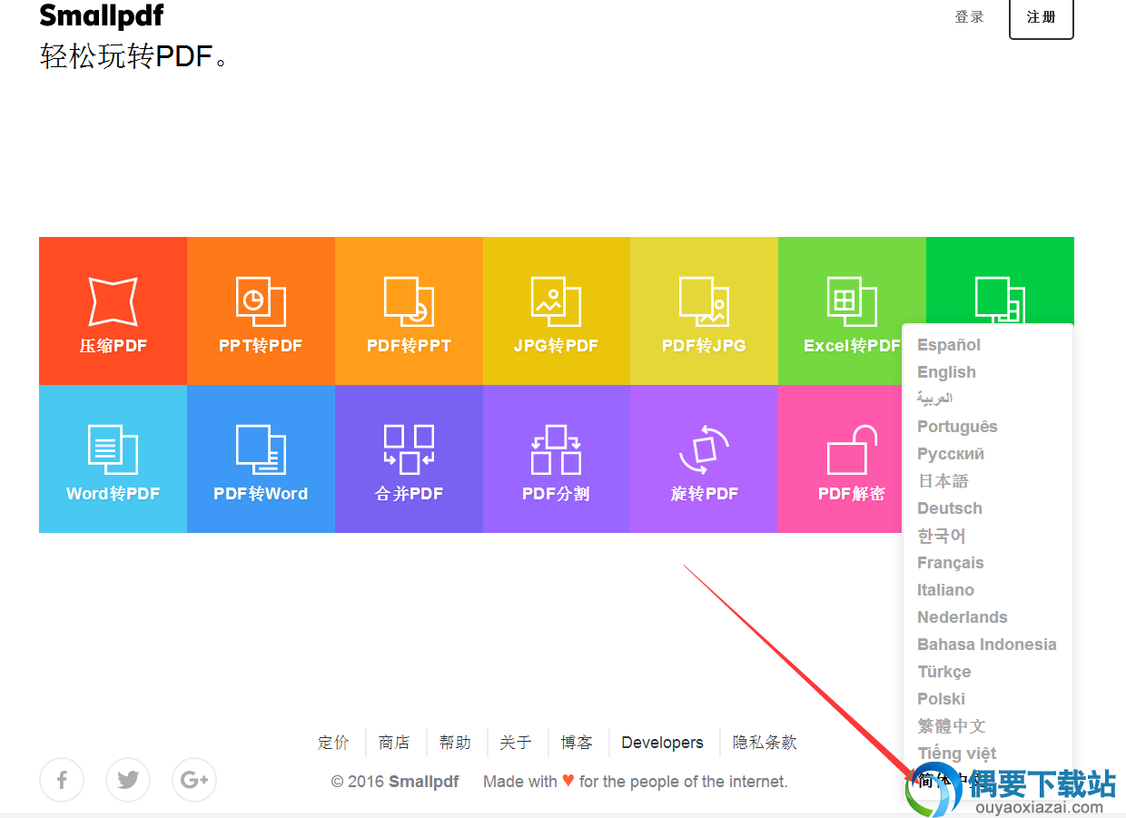Open the 隐私条款 privacy footer link
The height and width of the screenshot is (818, 1126).
pyautogui.click(x=765, y=743)
